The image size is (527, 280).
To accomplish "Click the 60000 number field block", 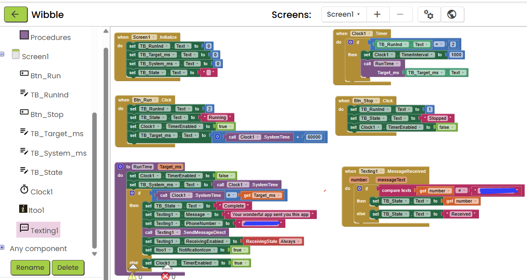I will 315,137.
